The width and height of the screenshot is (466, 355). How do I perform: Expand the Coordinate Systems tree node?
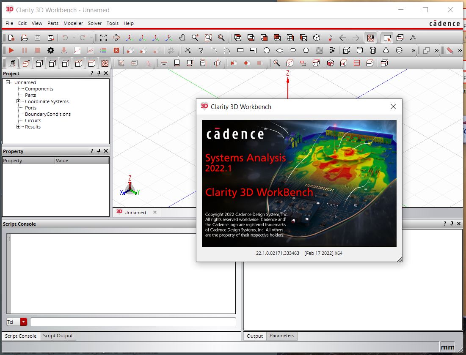tap(19, 101)
